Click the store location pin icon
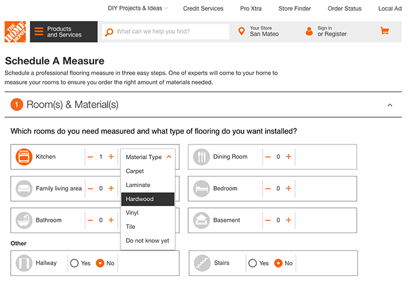The width and height of the screenshot is (414, 296). click(241, 31)
